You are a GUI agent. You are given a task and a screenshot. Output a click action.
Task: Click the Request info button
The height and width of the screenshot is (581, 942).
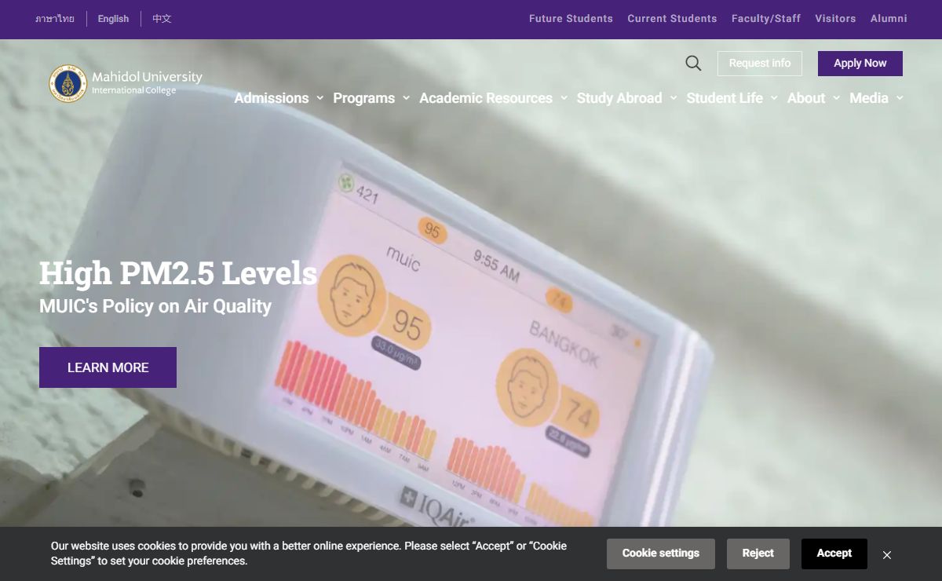(760, 64)
